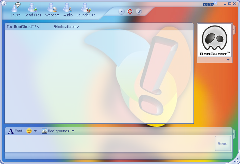Collapse the lower side panel arrow
This screenshot has width=240, height=164.
(x=234, y=134)
